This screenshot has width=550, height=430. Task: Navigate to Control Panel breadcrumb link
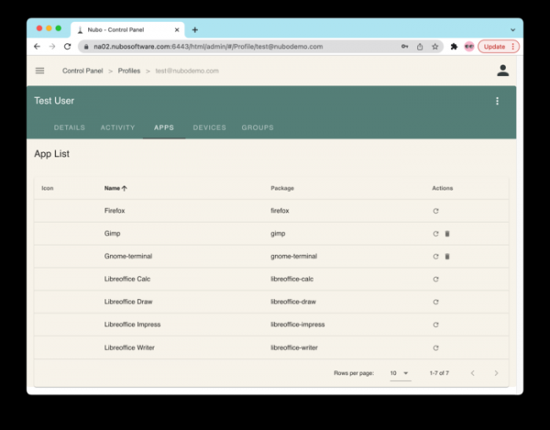[x=82, y=71]
